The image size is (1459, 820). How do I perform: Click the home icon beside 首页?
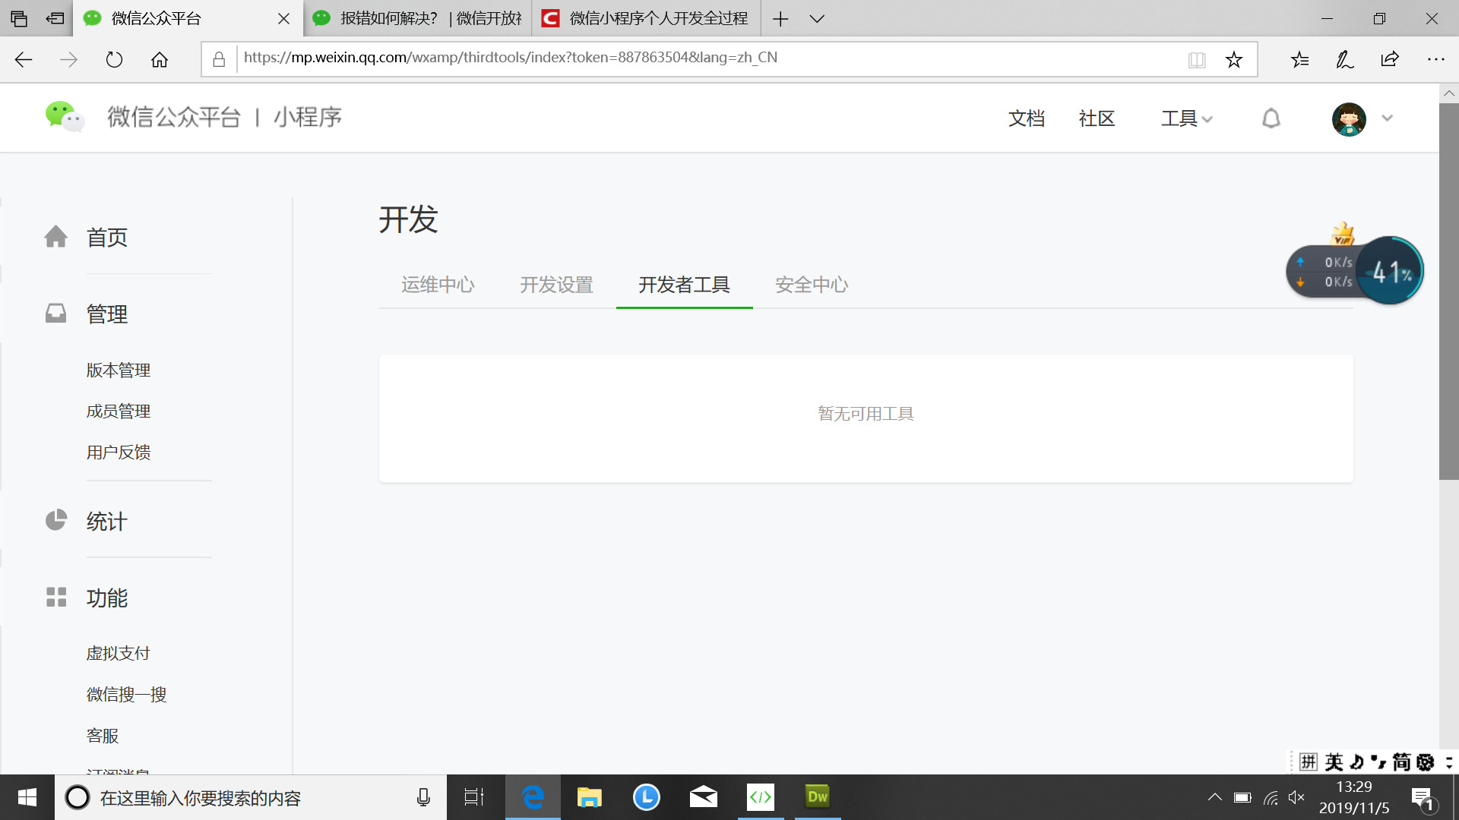click(55, 237)
